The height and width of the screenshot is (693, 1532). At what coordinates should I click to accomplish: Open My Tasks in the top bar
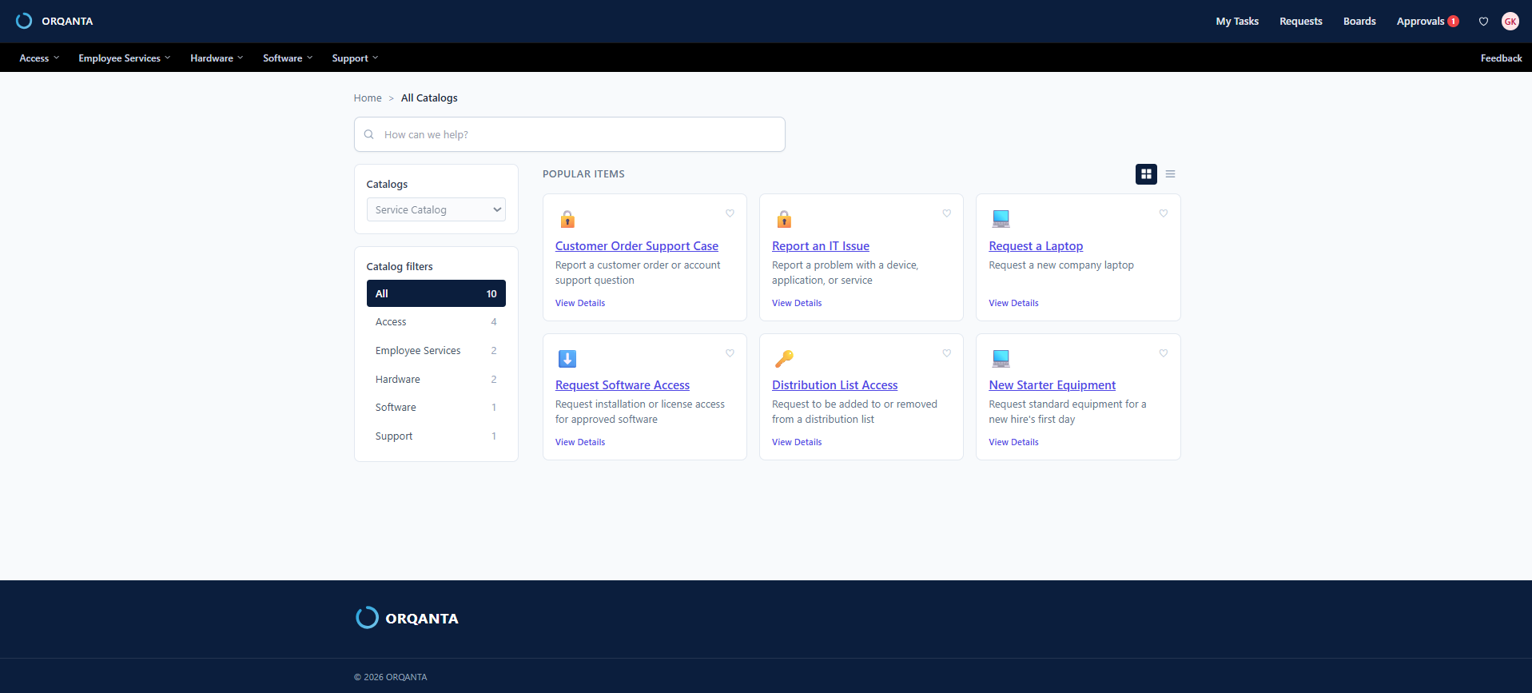(1237, 22)
